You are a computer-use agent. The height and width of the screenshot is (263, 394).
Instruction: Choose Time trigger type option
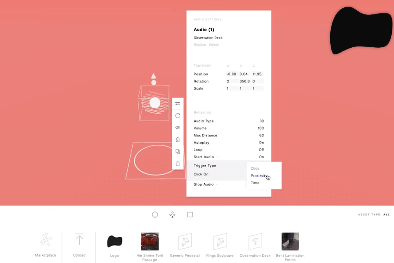[x=255, y=183]
